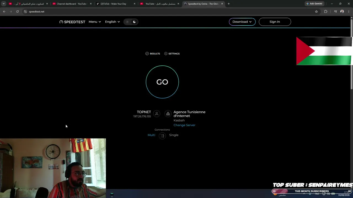Open the Chrome profile avatar
The width and height of the screenshot is (353, 198).
click(342, 12)
